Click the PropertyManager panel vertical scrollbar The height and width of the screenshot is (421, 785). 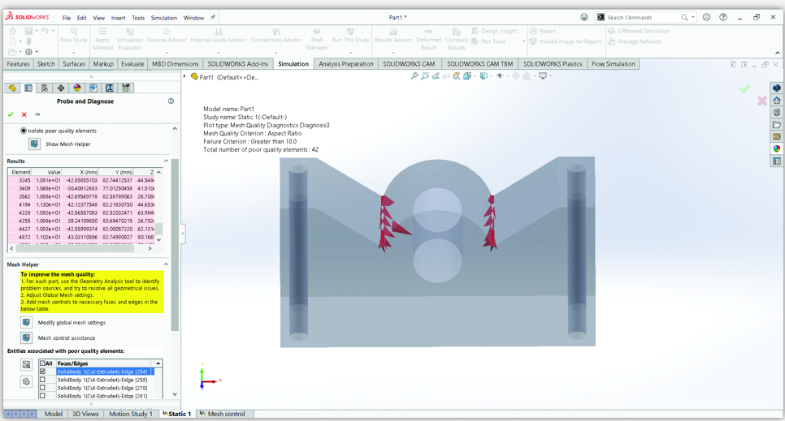pos(175,245)
